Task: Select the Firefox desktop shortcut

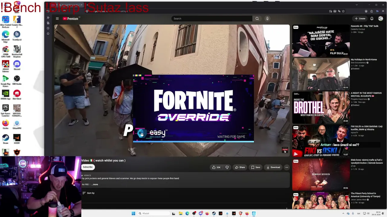Action: [x=5, y=124]
